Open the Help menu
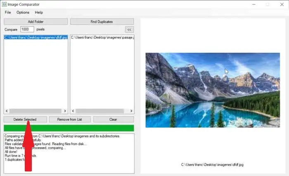This screenshot has height=176, width=289. [x=39, y=12]
